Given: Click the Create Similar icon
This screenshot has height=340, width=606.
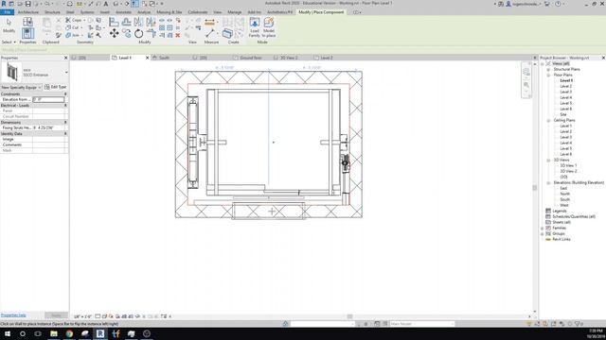Looking at the screenshot, I should pos(227,34).
